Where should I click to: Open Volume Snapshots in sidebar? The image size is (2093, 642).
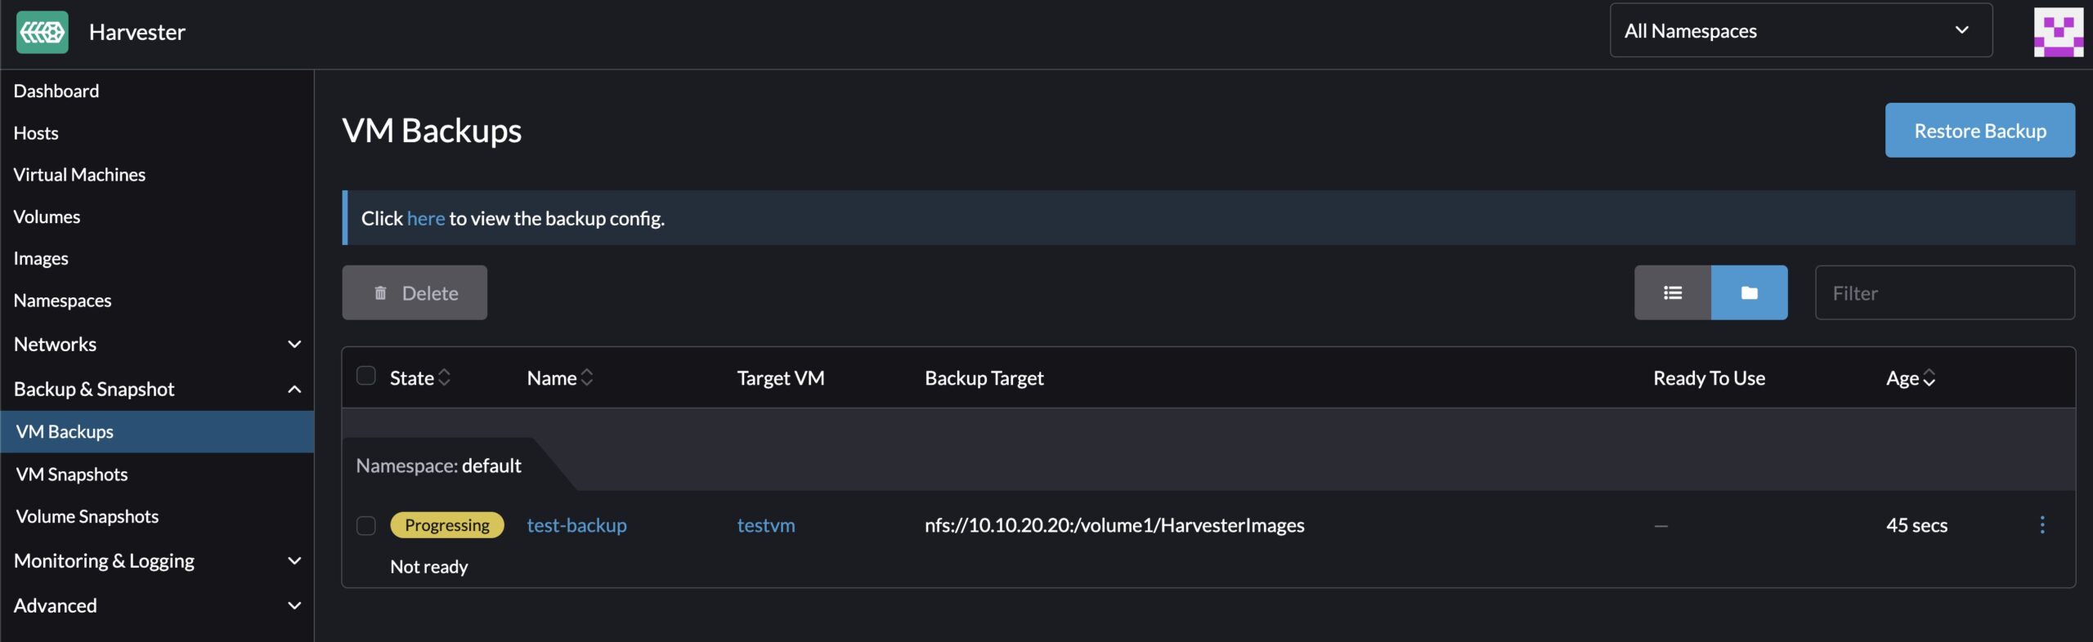(87, 516)
